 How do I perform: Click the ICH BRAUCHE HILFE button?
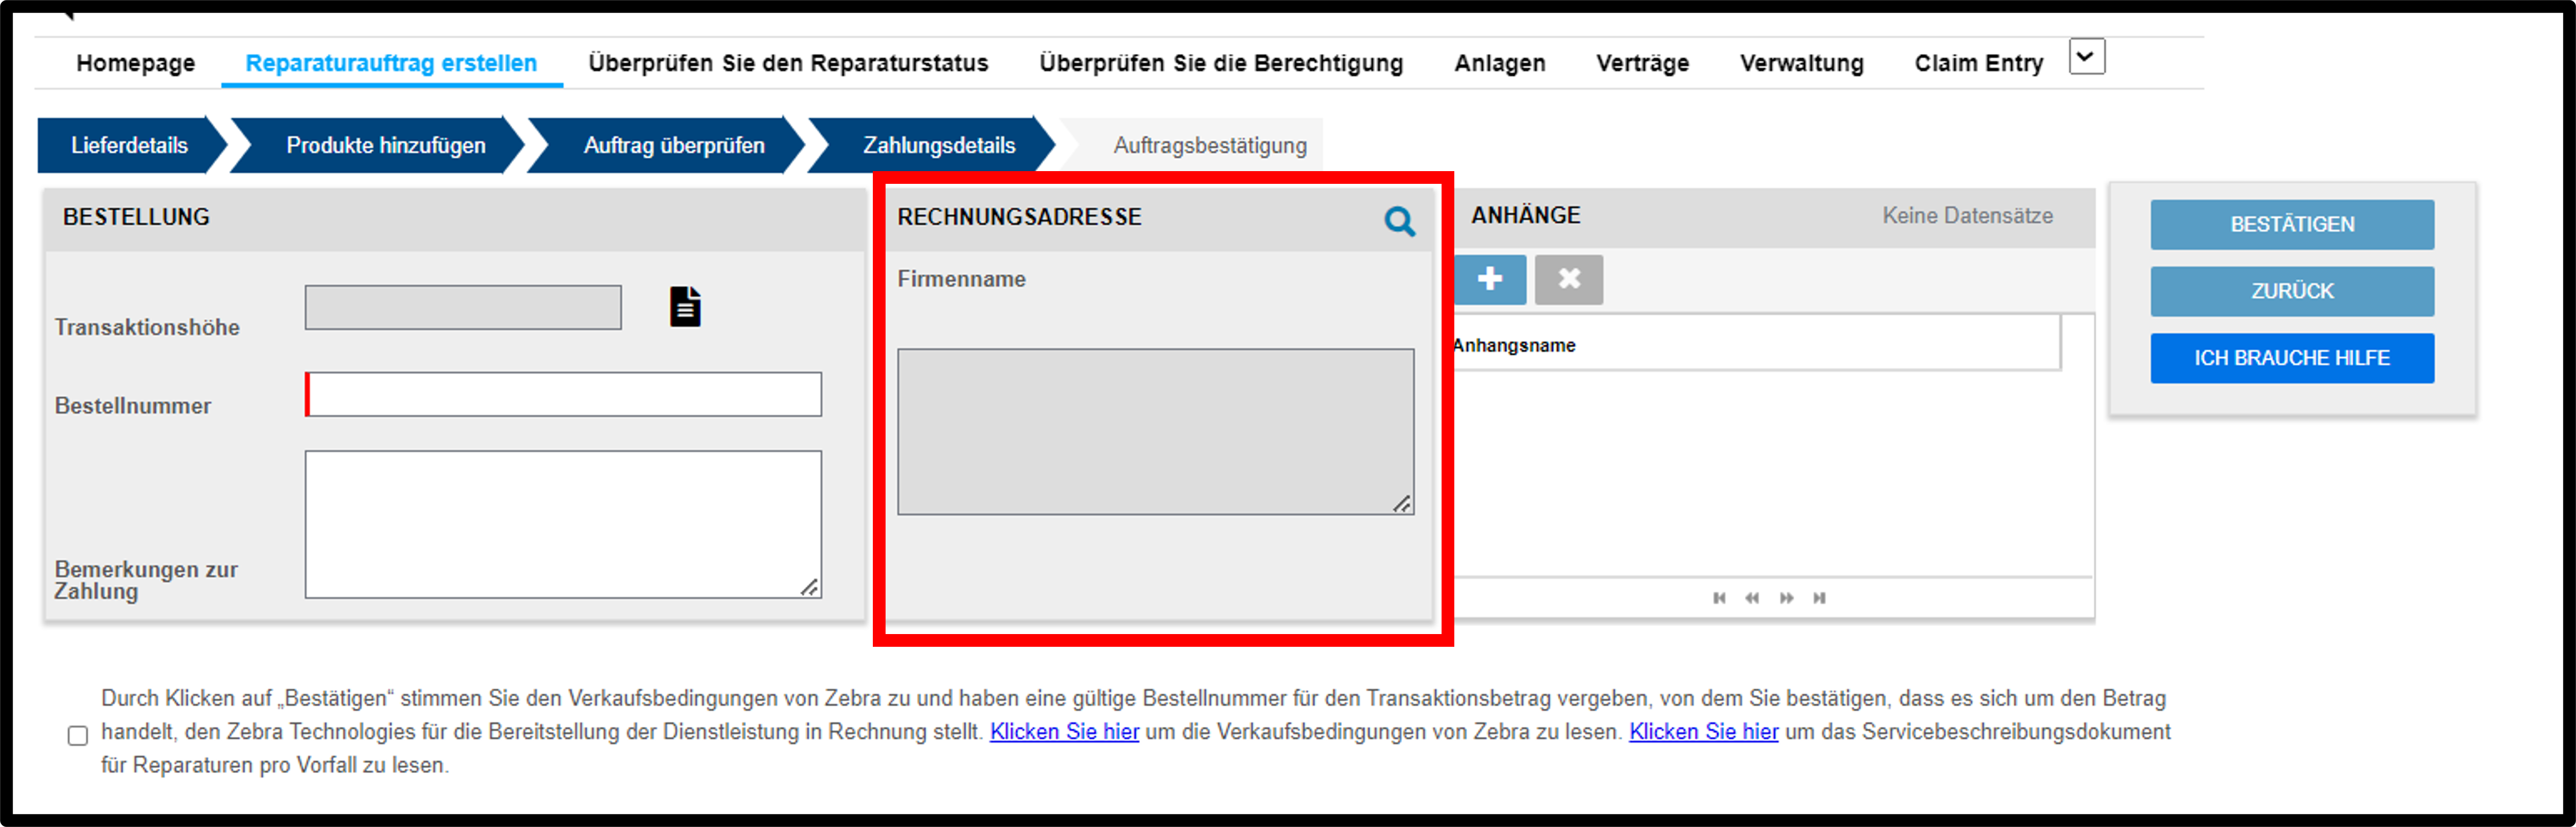[2292, 358]
